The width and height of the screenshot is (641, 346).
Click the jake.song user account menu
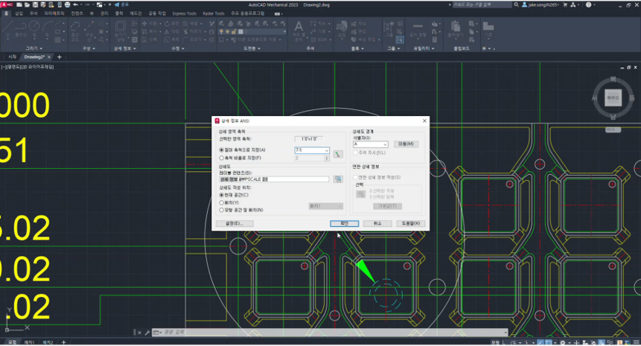pyautogui.click(x=540, y=5)
